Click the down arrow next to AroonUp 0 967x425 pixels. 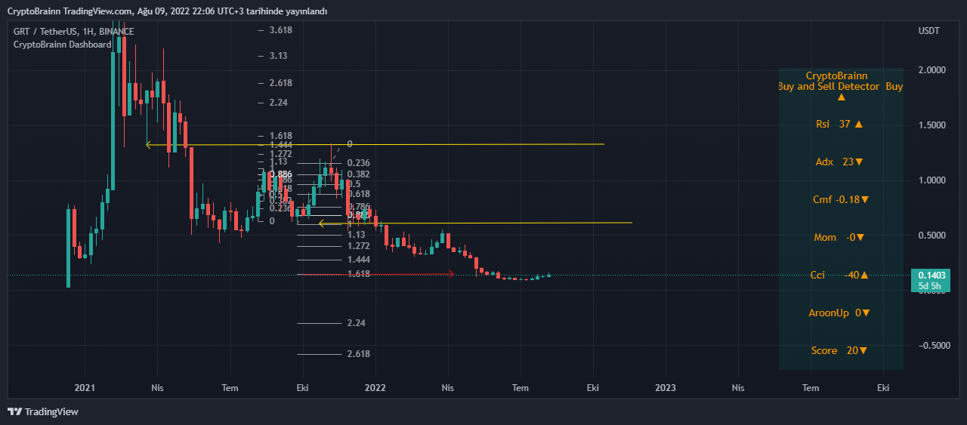(x=866, y=313)
